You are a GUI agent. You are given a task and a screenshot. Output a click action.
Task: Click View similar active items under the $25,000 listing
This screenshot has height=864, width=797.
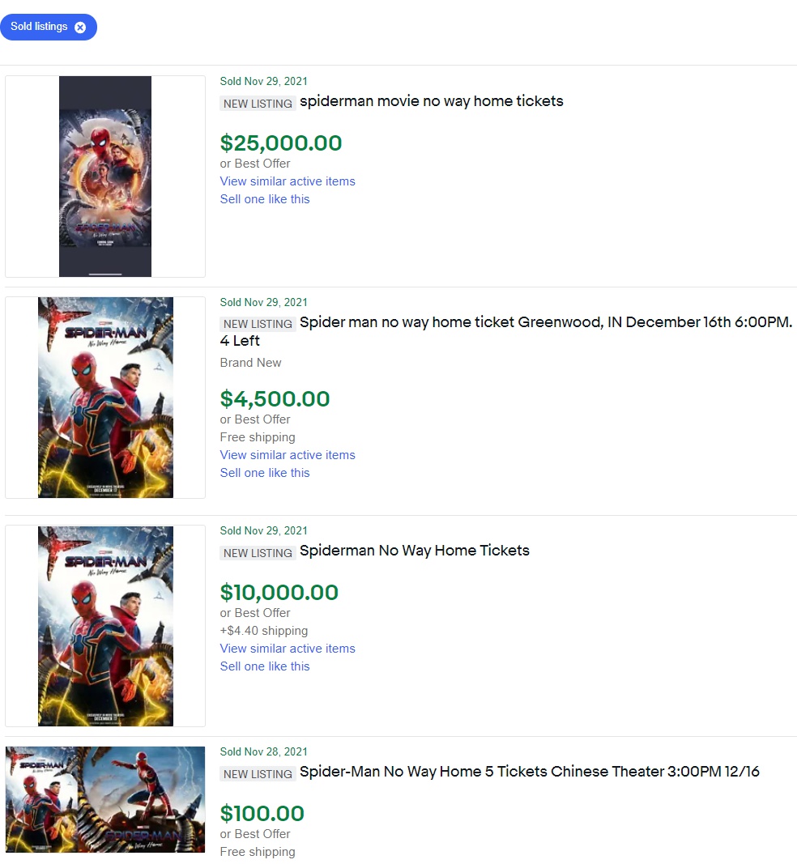288,181
